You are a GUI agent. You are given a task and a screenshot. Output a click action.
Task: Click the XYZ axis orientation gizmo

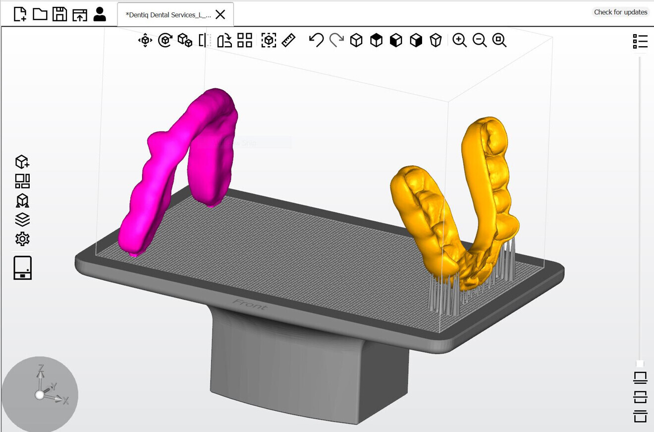[40, 394]
